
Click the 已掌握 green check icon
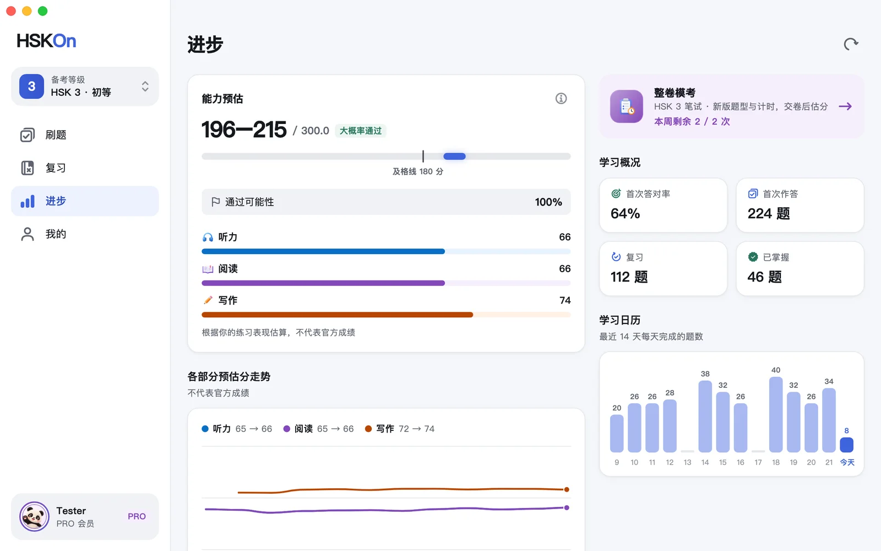pos(753,257)
